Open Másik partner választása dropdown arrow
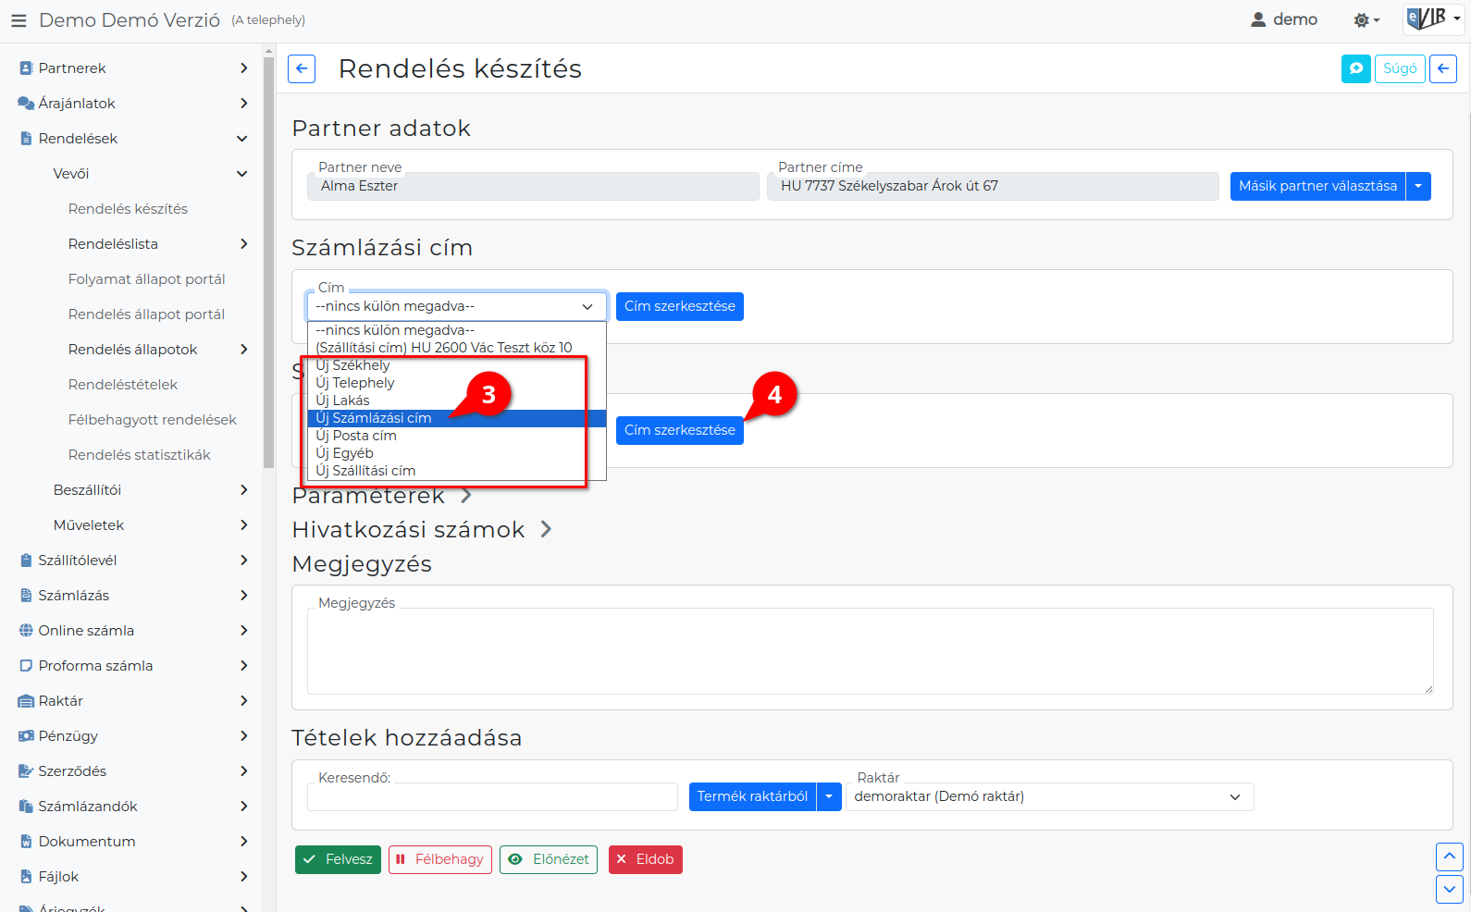This screenshot has height=912, width=1471. click(1418, 186)
